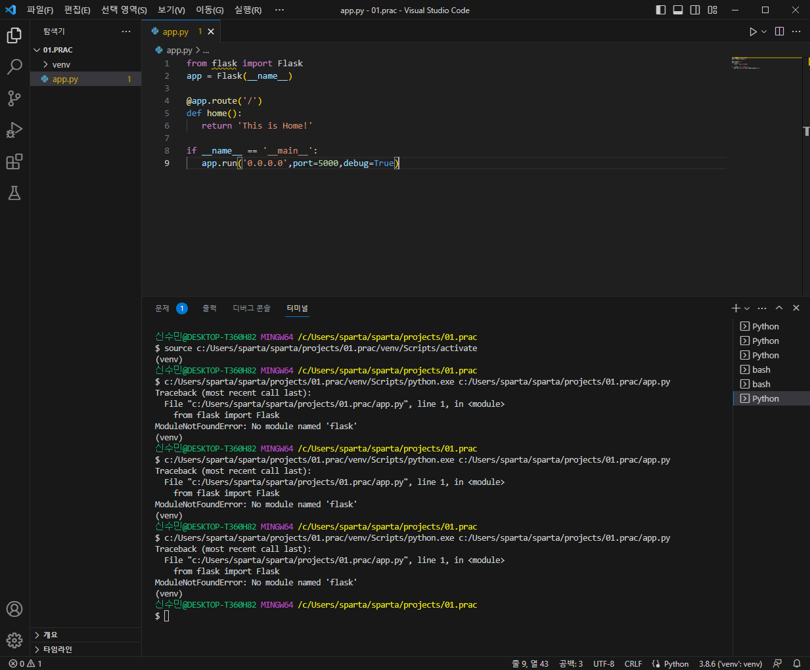Viewport: 810px width, 670px height.
Task: Switch to the 문제 problems tab
Action: click(171, 308)
